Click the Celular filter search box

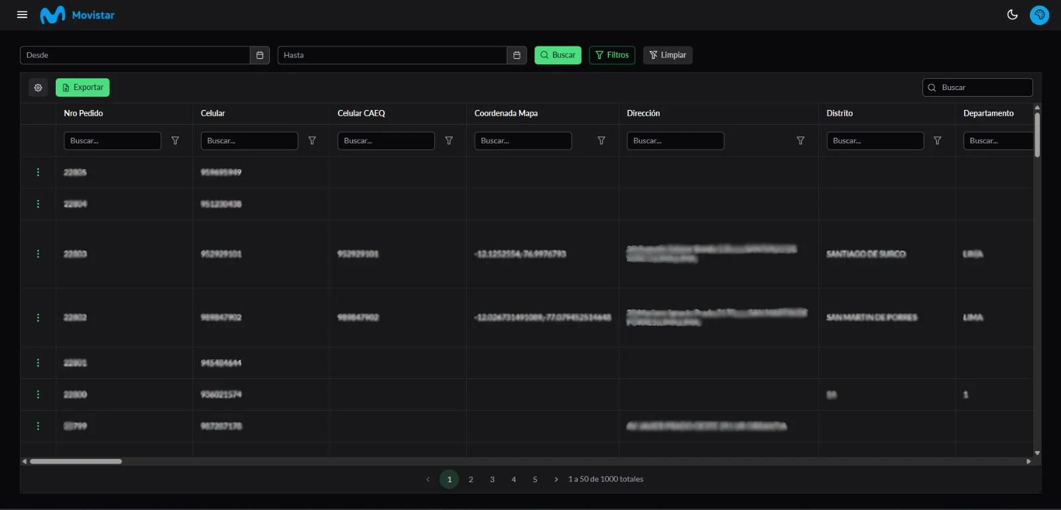249,140
